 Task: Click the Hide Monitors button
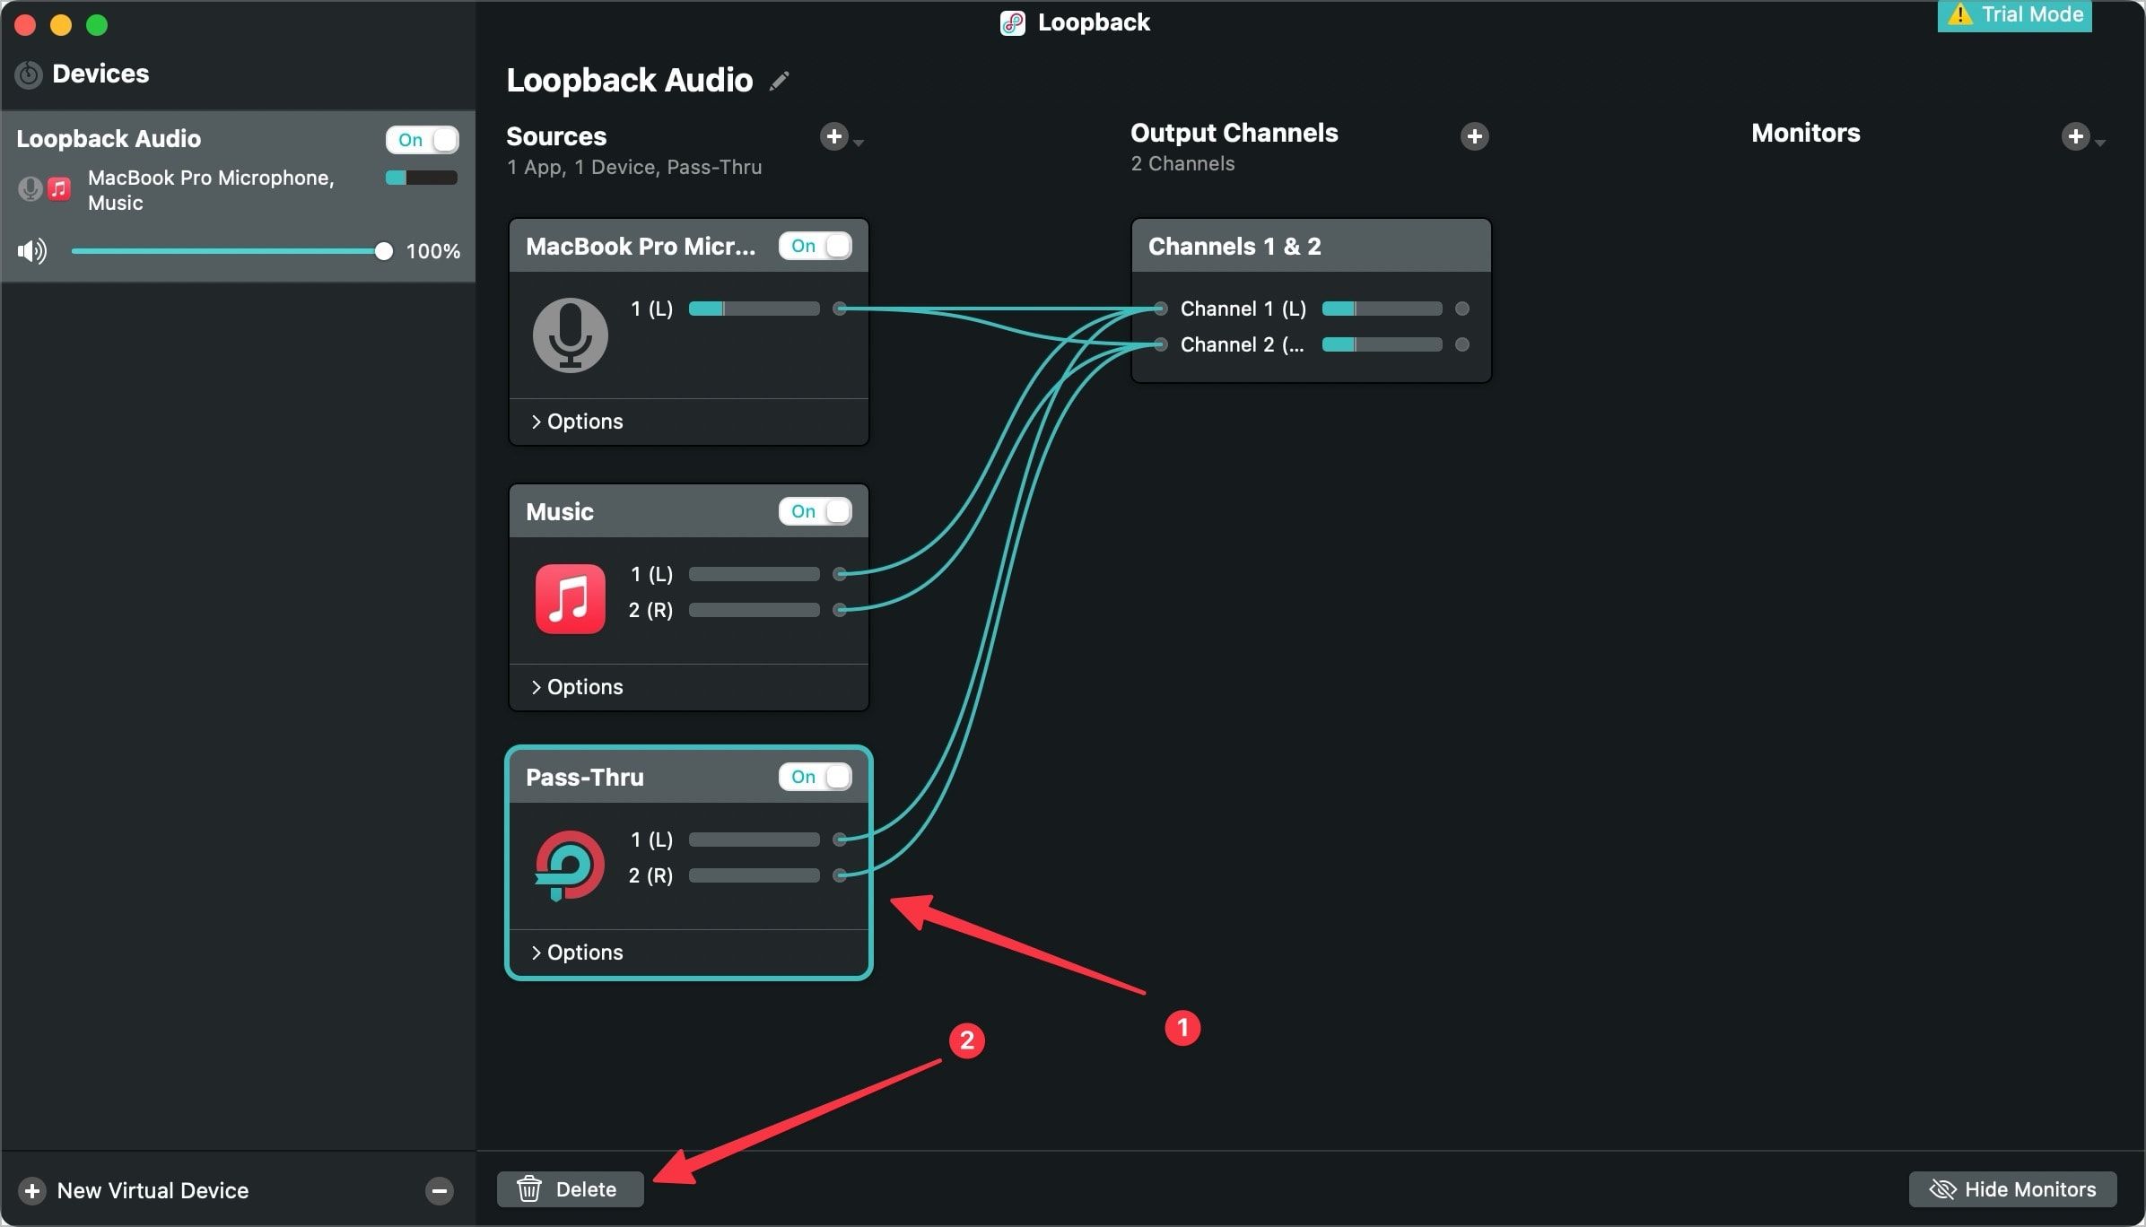point(2011,1188)
